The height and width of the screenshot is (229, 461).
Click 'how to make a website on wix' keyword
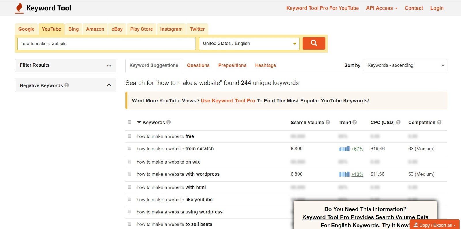coord(168,162)
